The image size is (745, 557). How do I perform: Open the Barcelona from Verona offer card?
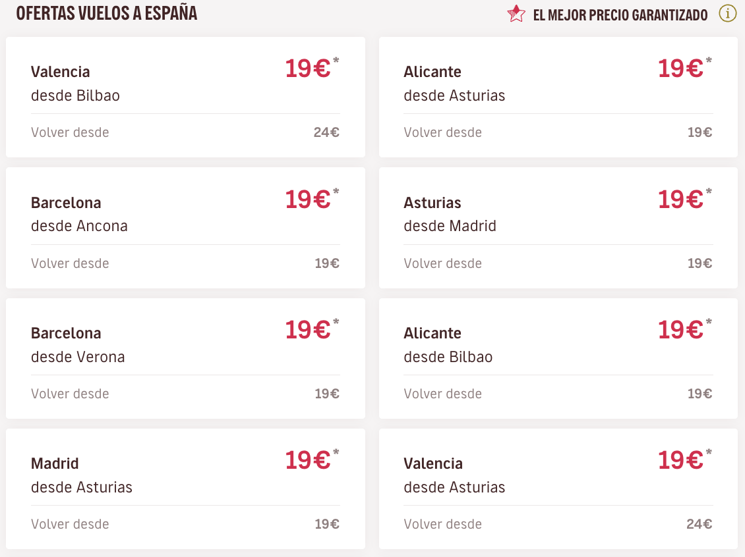tap(185, 358)
